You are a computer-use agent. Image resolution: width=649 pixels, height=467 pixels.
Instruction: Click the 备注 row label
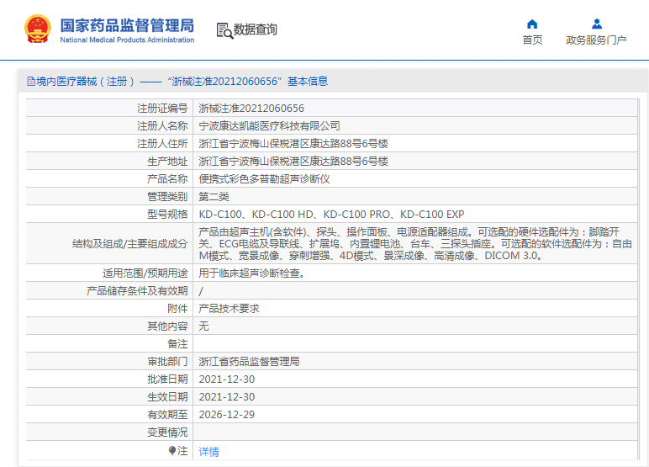[x=177, y=344]
